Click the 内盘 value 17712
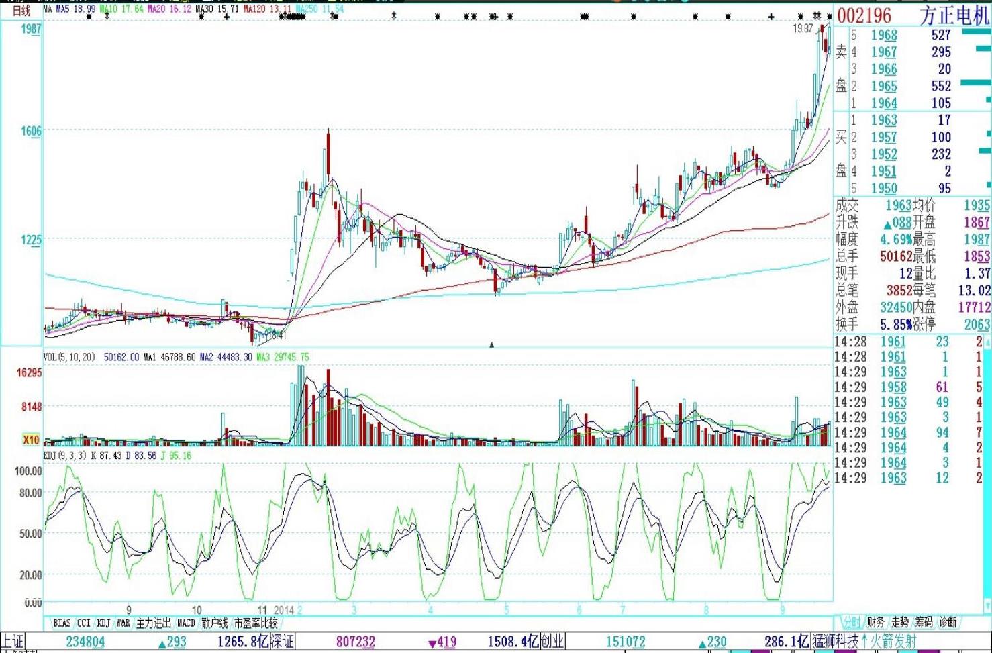Viewport: 992px width, 653px height. [x=975, y=307]
